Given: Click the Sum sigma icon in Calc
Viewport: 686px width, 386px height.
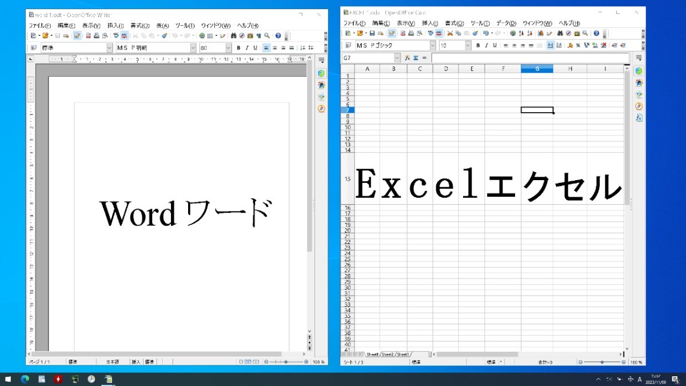Looking at the screenshot, I should point(416,58).
